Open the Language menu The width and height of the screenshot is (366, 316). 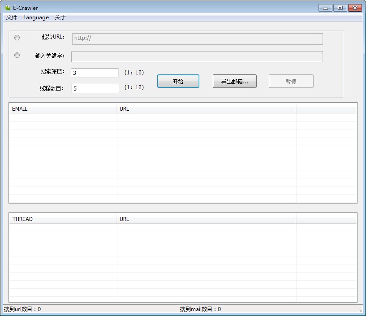36,17
